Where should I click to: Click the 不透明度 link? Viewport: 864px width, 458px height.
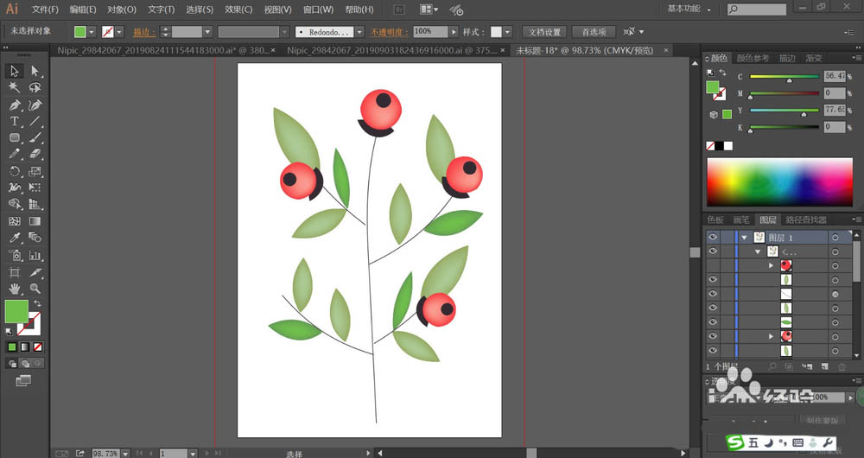pyautogui.click(x=389, y=32)
